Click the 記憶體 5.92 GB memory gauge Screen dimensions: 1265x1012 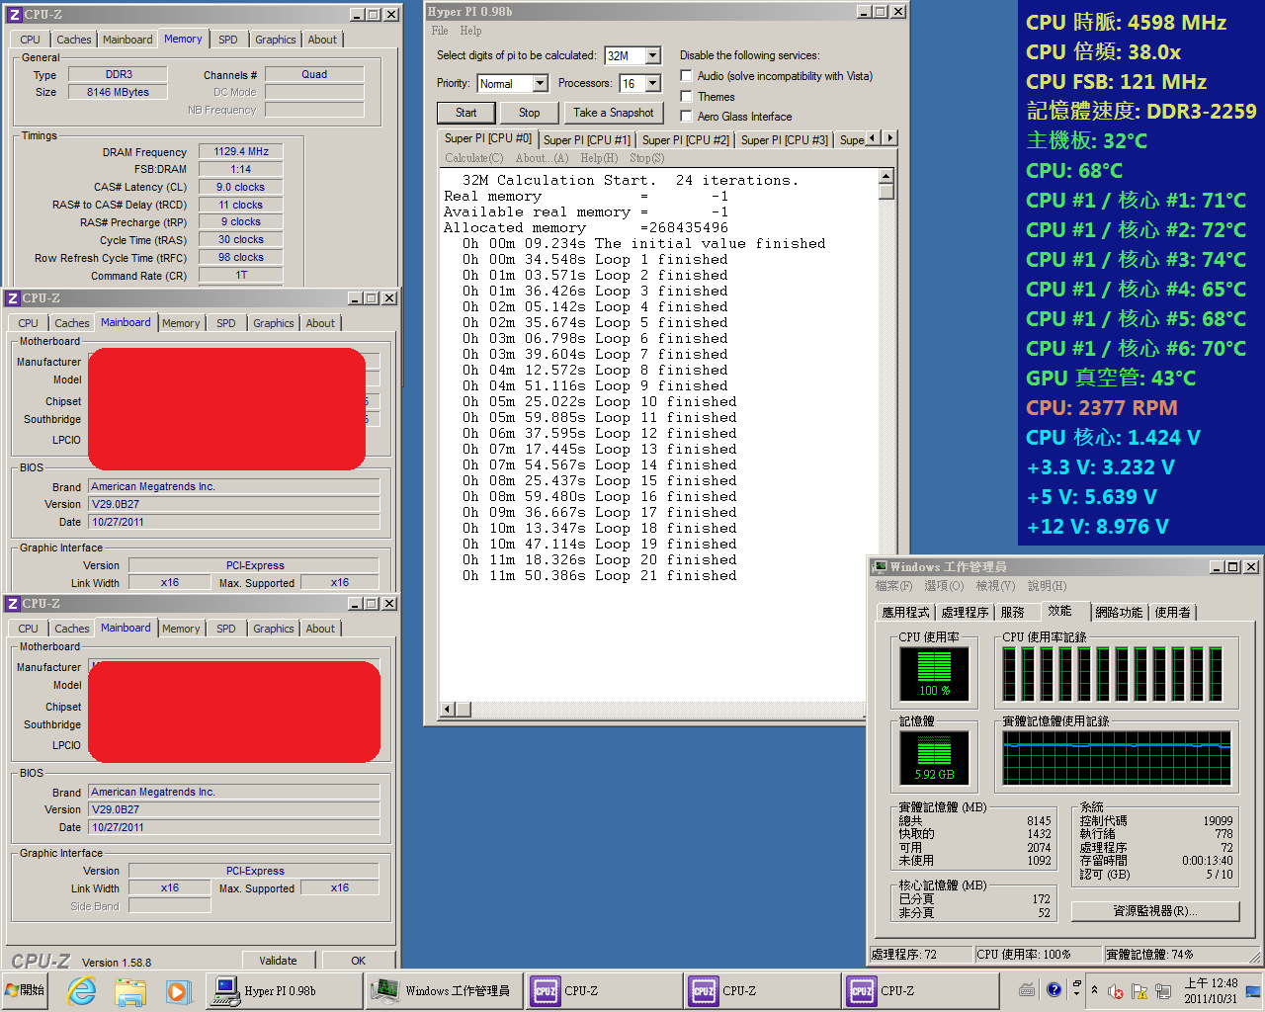pyautogui.click(x=934, y=758)
